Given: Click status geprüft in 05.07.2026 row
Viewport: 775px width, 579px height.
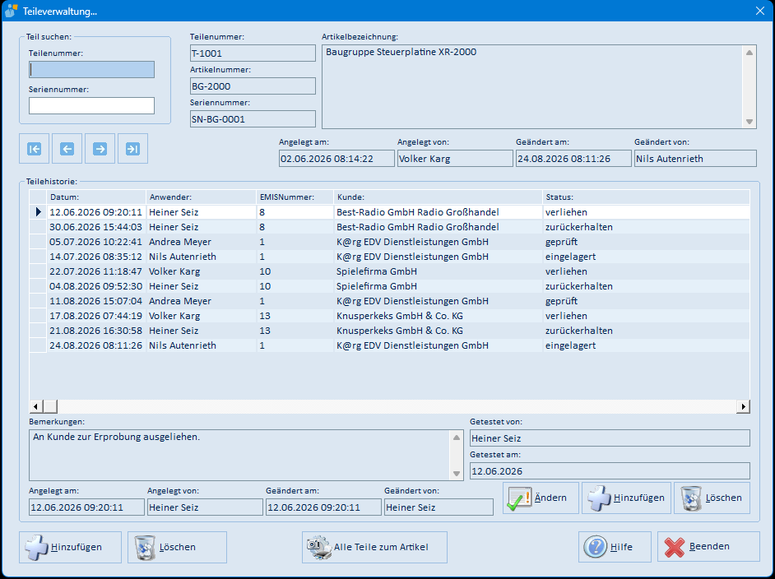Looking at the screenshot, I should tap(646, 242).
